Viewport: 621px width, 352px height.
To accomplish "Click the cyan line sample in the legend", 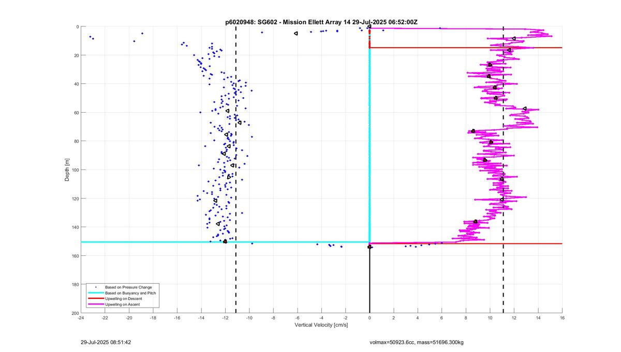I will point(96,293).
